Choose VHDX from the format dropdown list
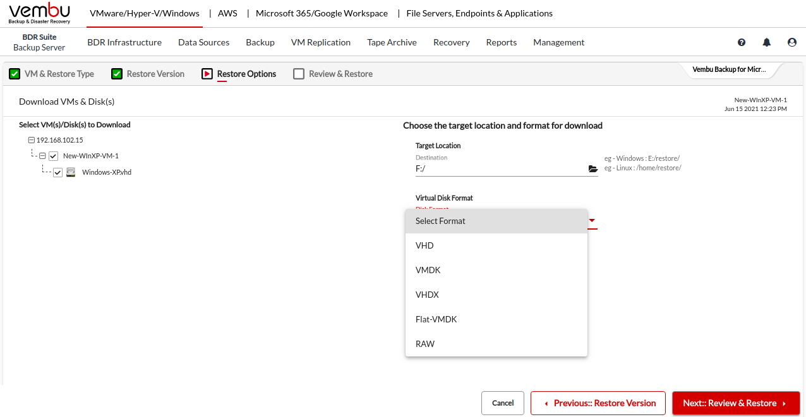This screenshot has width=806, height=417. [427, 295]
